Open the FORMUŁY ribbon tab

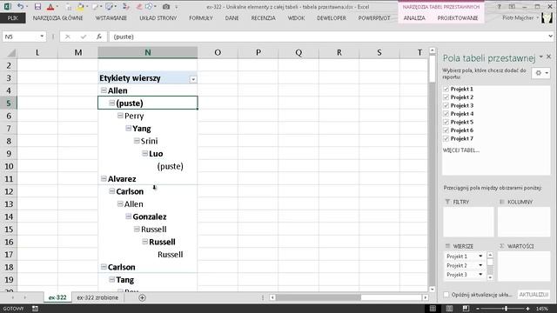[x=201, y=17]
